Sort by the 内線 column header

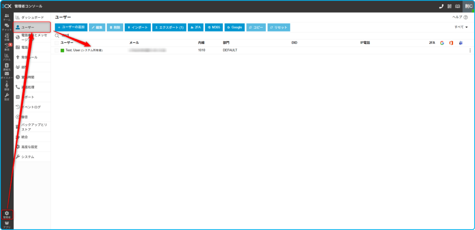[201, 43]
